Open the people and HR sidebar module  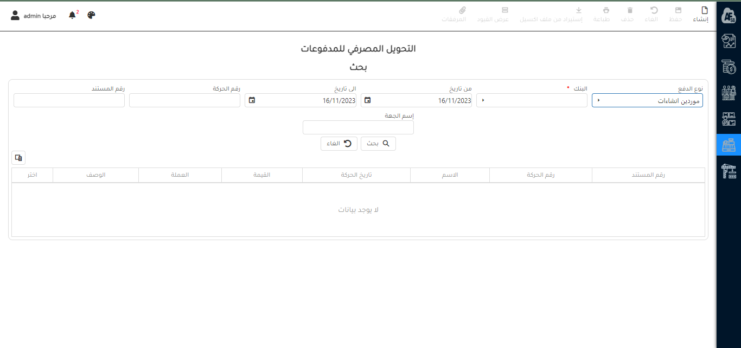pyautogui.click(x=729, y=93)
